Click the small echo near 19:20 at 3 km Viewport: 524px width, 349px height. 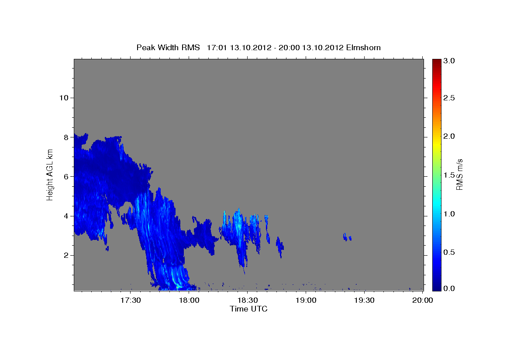(347, 237)
